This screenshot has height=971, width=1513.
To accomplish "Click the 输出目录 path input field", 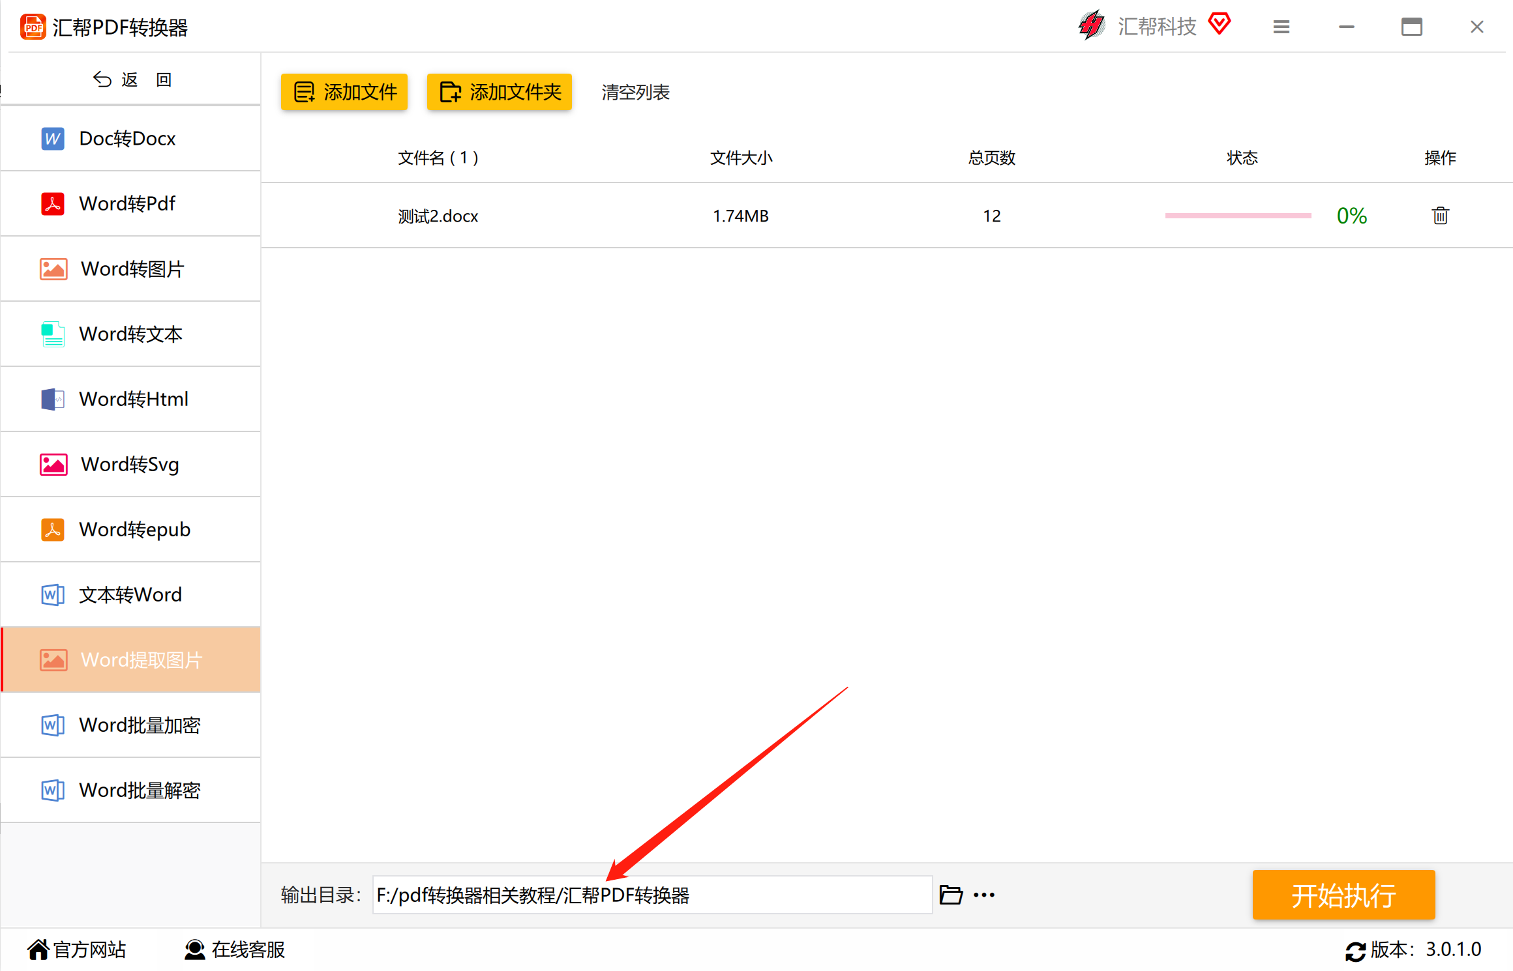I will point(652,895).
